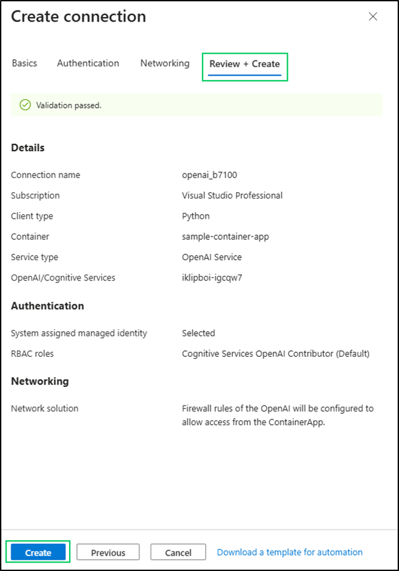
Task: Select the connection name value openai_b7100
Action: click(x=208, y=175)
